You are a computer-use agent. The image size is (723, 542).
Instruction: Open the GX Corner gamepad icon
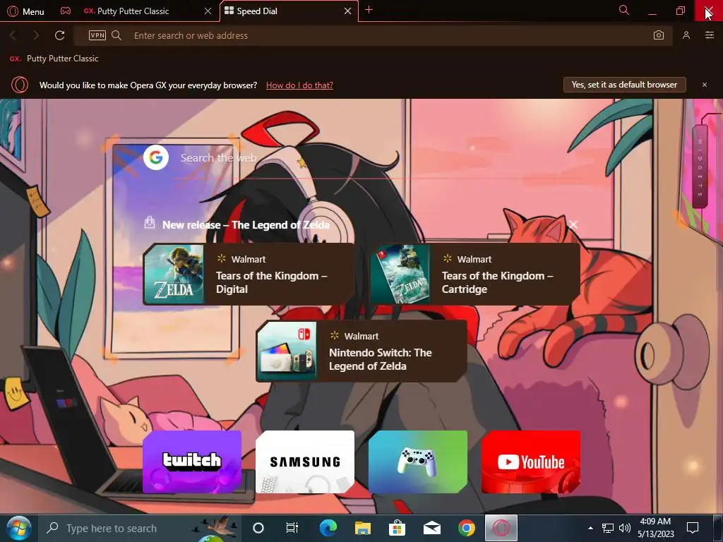tap(66, 11)
